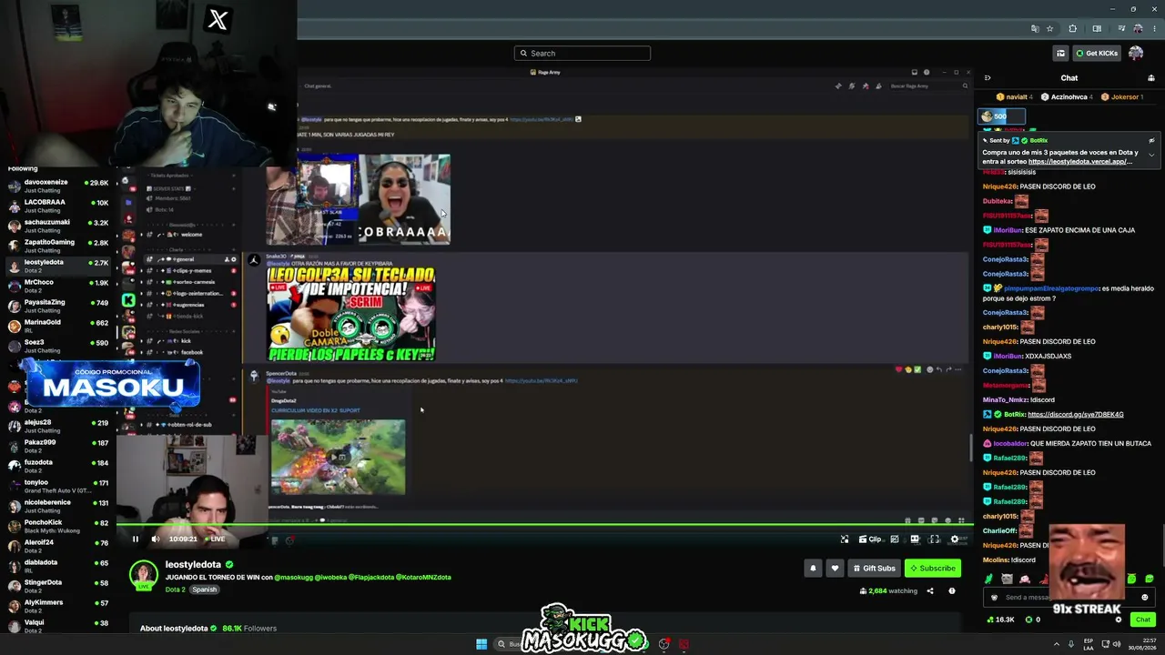Jump to LIVE indicator in player
Viewport: 1165px width, 655px height.
pos(216,539)
